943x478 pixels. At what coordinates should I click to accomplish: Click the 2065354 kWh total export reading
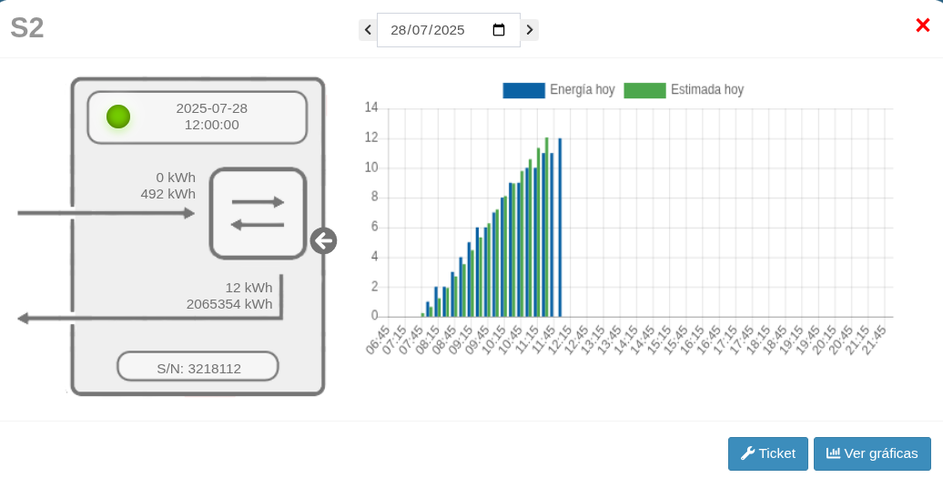(229, 304)
